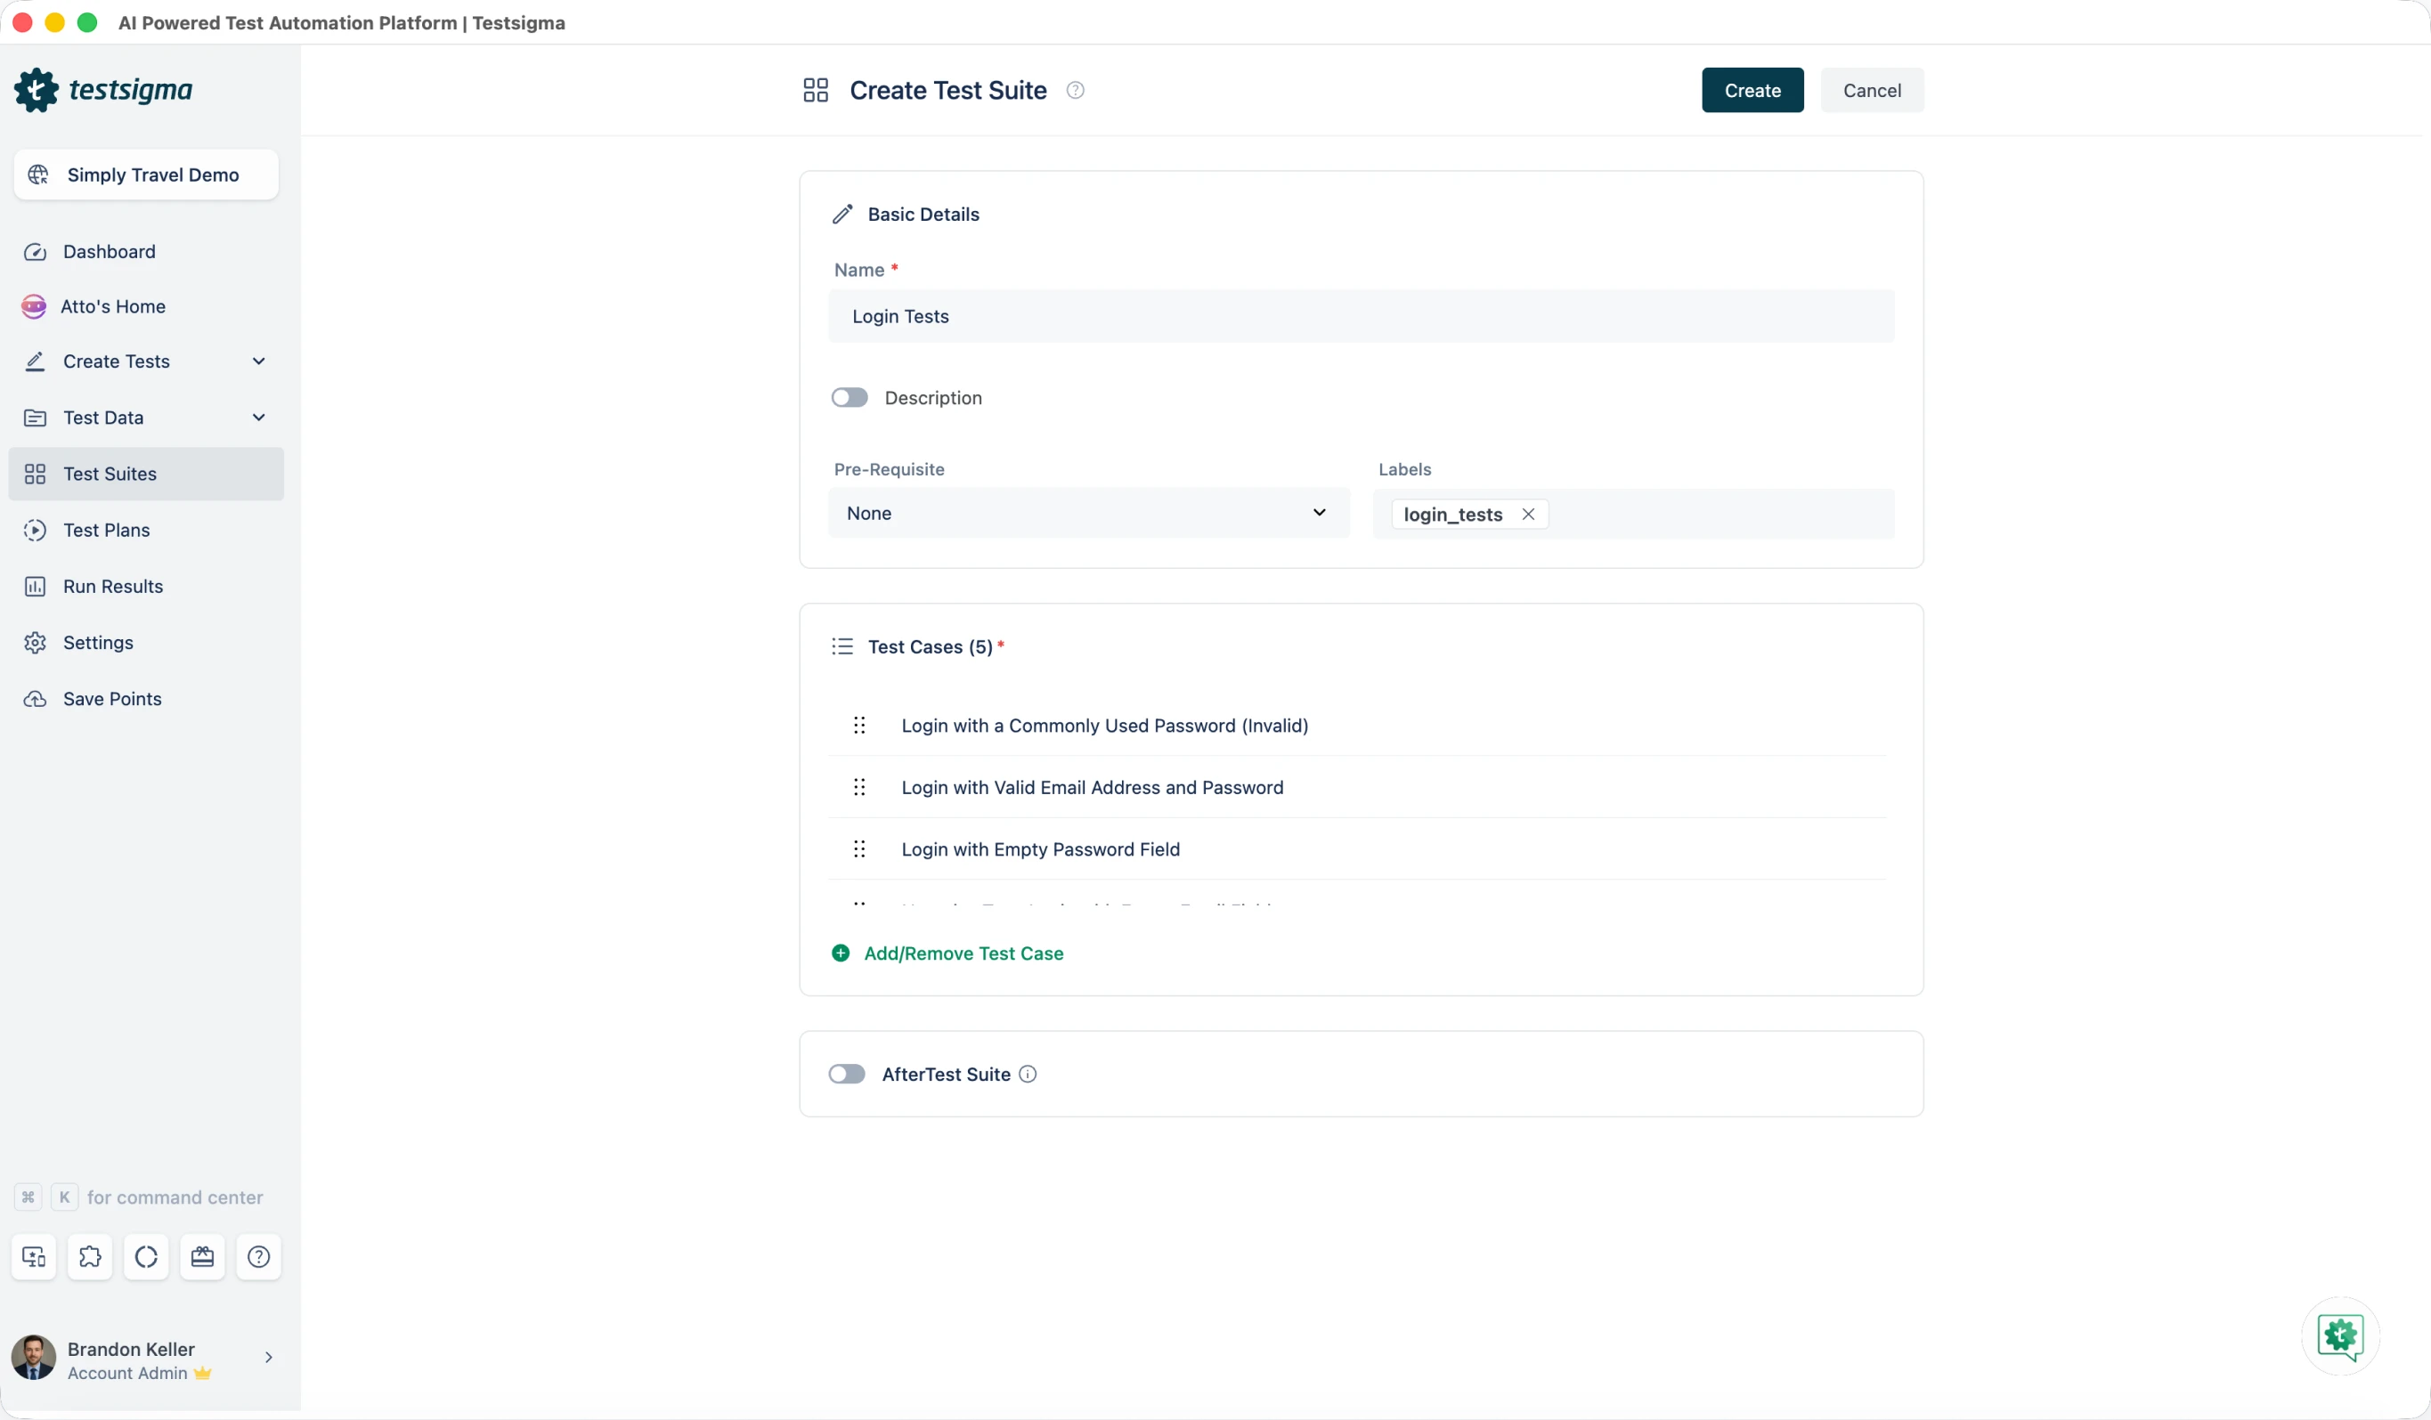The height and width of the screenshot is (1420, 2431).
Task: Click the puzzle-piece addons icon
Action: [x=90, y=1257]
